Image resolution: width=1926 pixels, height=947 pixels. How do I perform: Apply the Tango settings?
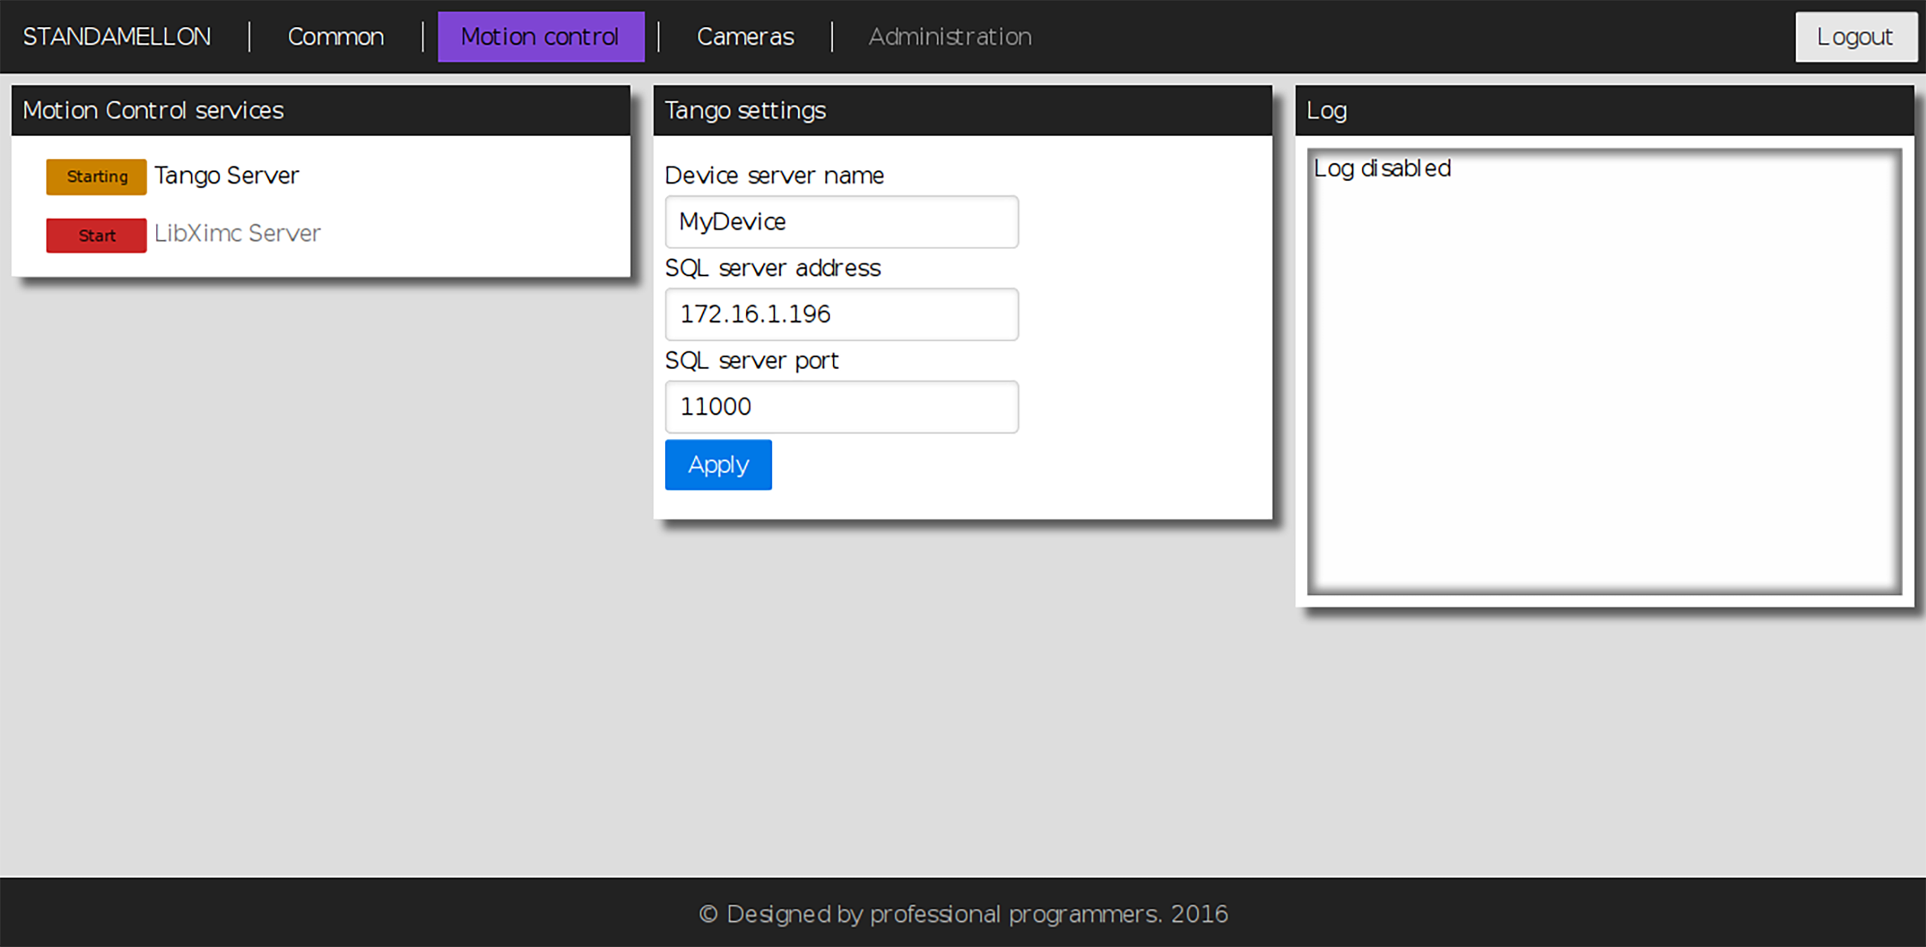tap(718, 465)
